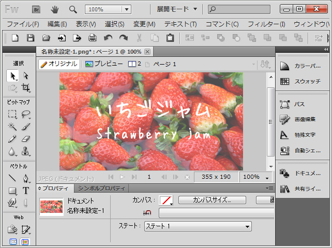This screenshot has height=248, width=332.
Task: Show slices and hotspots
Action: coord(25,242)
